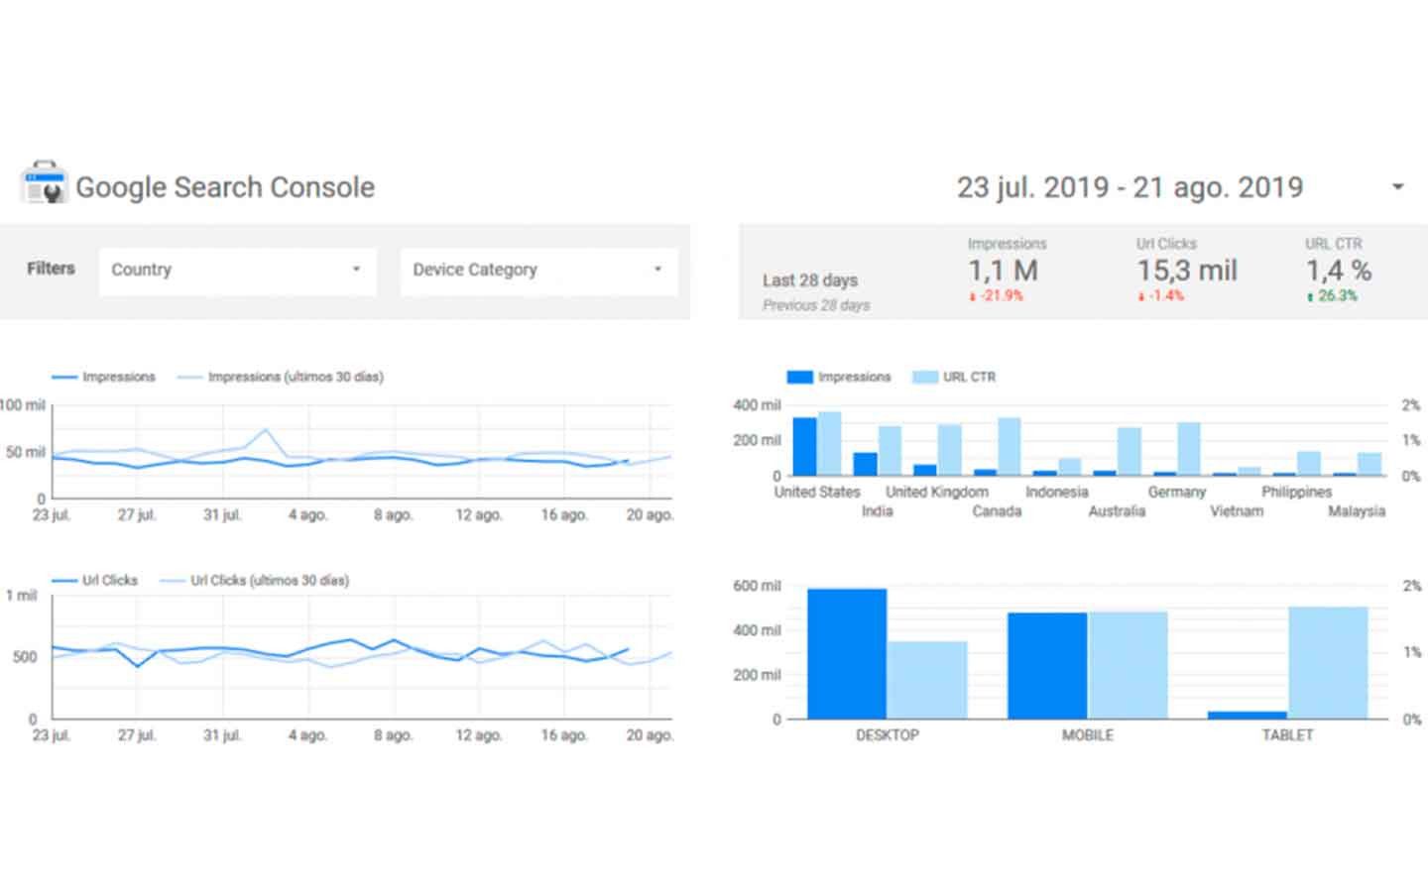Screen dimensions: 1428x892
Task: Click the Url Clicks 15,3 mil scorecard
Action: coord(1186,270)
